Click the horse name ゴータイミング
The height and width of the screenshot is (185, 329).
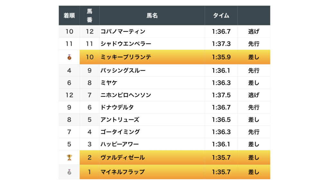point(120,132)
